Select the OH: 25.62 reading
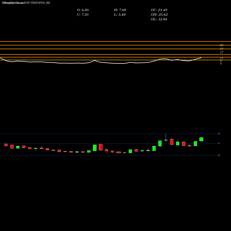The width and height of the screenshot is (231, 231). (x=159, y=14)
